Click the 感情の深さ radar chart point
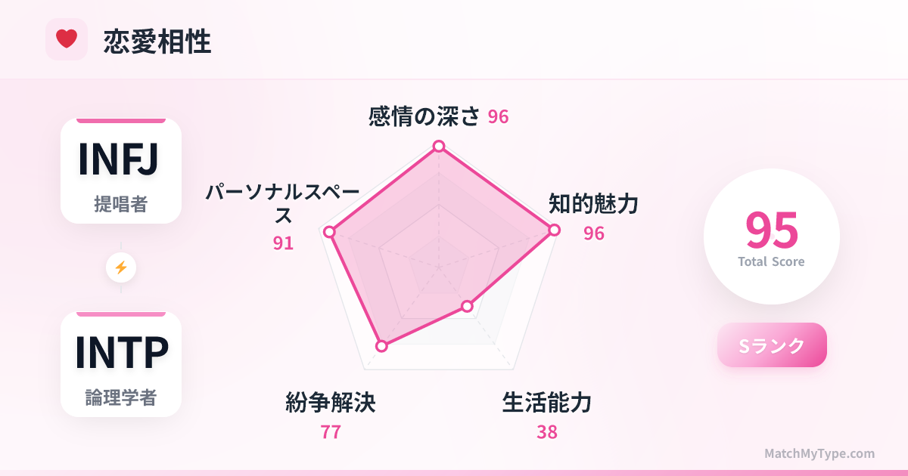908x476 pixels. (x=438, y=146)
